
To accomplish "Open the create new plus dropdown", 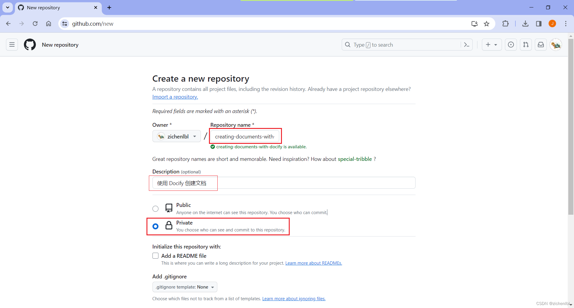I will tap(491, 45).
